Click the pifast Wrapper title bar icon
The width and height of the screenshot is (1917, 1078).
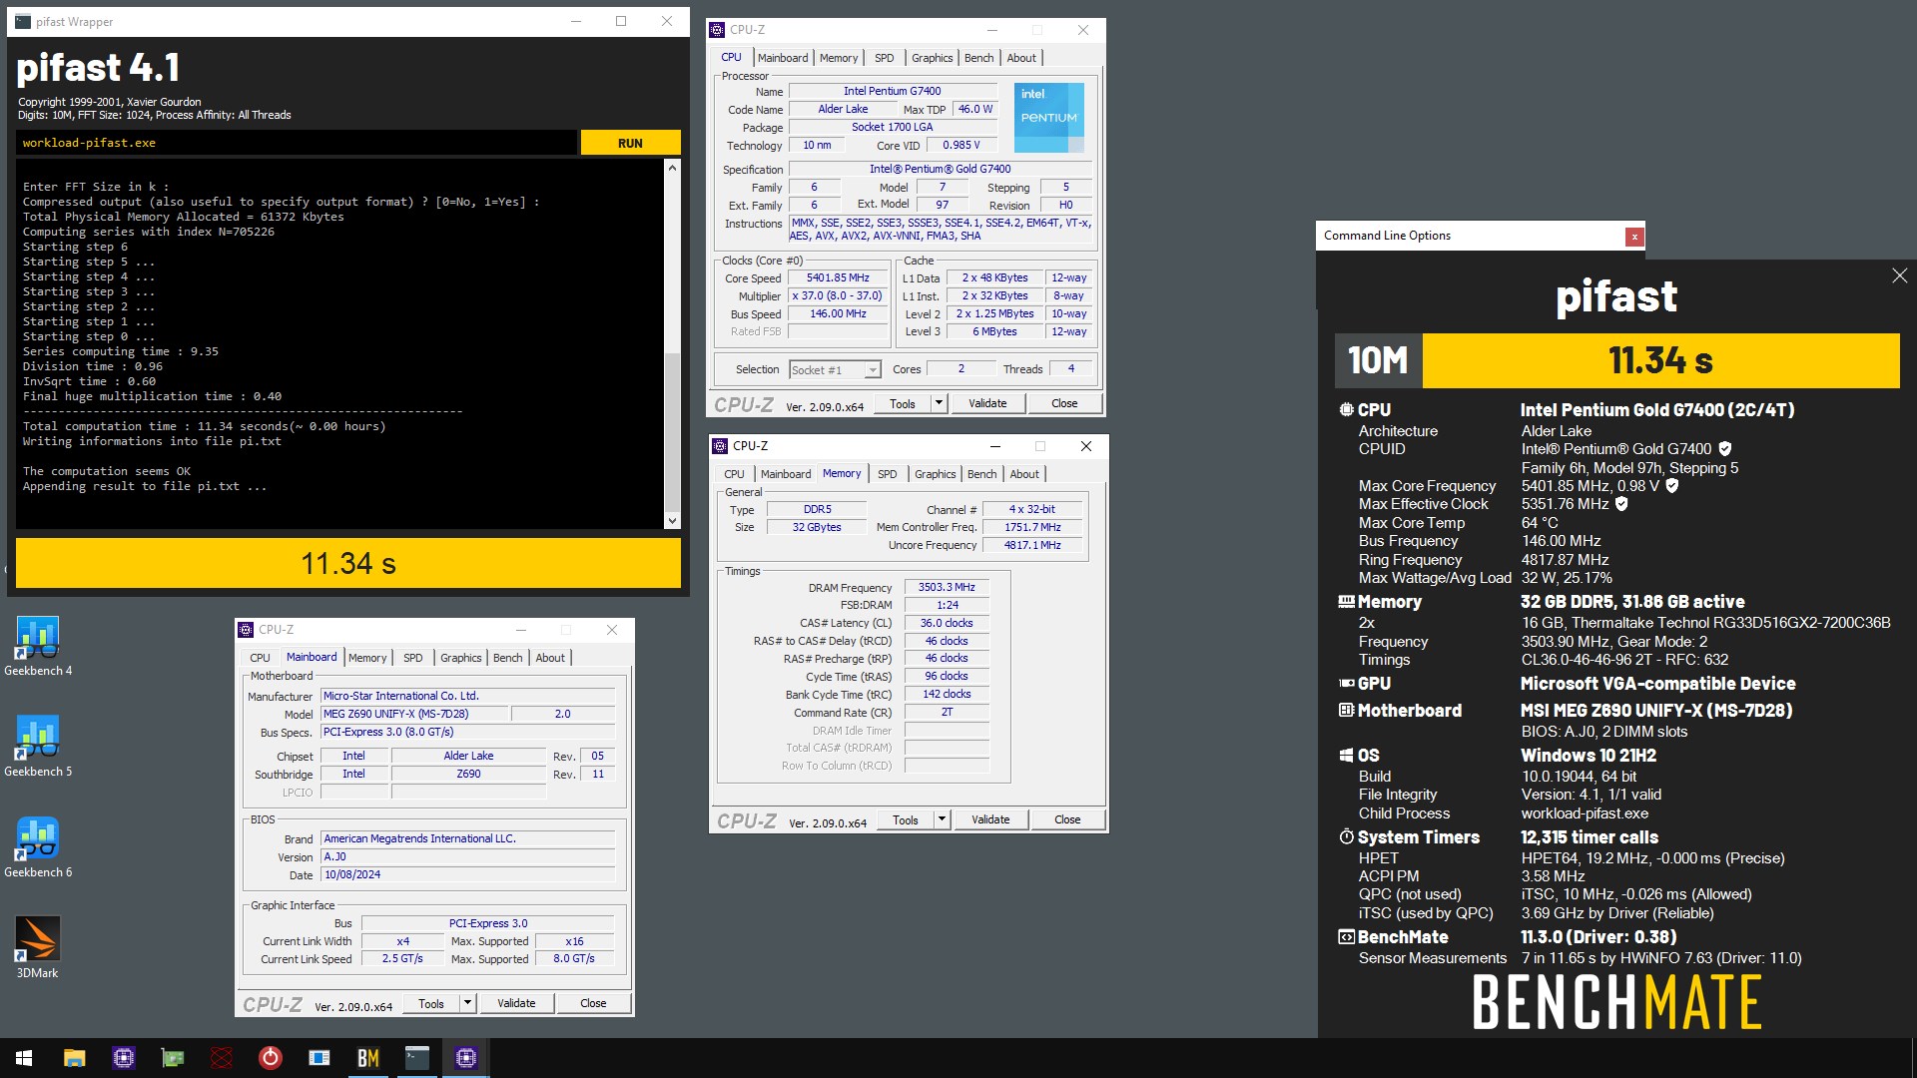click(23, 21)
